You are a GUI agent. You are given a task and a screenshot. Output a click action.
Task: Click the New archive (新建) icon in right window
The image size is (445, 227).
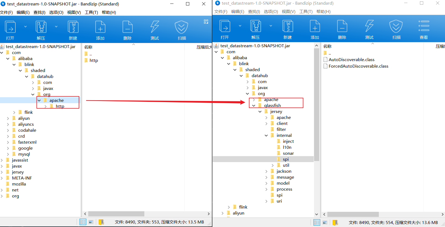[x=288, y=26]
